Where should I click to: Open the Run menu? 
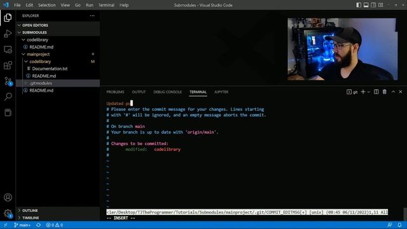pos(90,5)
